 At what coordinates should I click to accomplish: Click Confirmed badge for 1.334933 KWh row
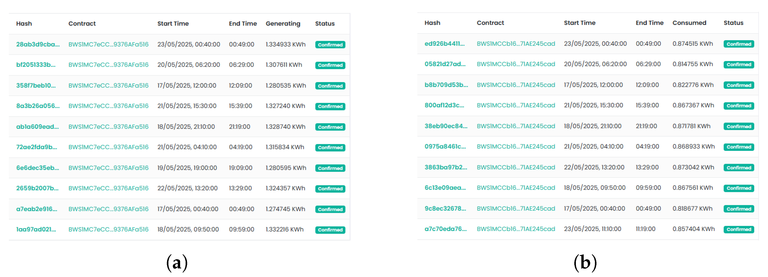330,45
